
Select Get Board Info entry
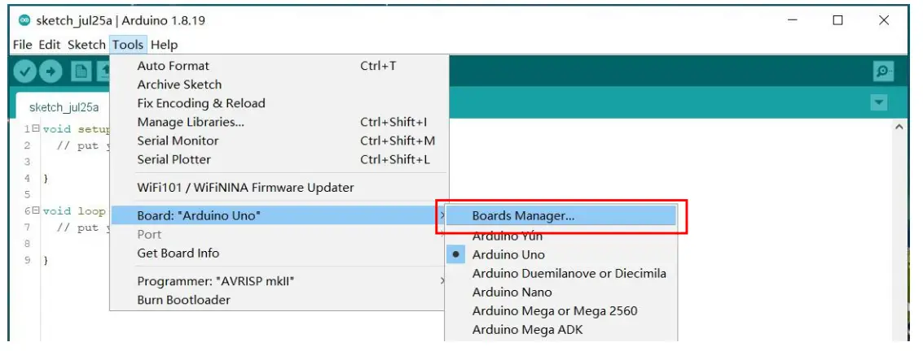tap(279, 253)
